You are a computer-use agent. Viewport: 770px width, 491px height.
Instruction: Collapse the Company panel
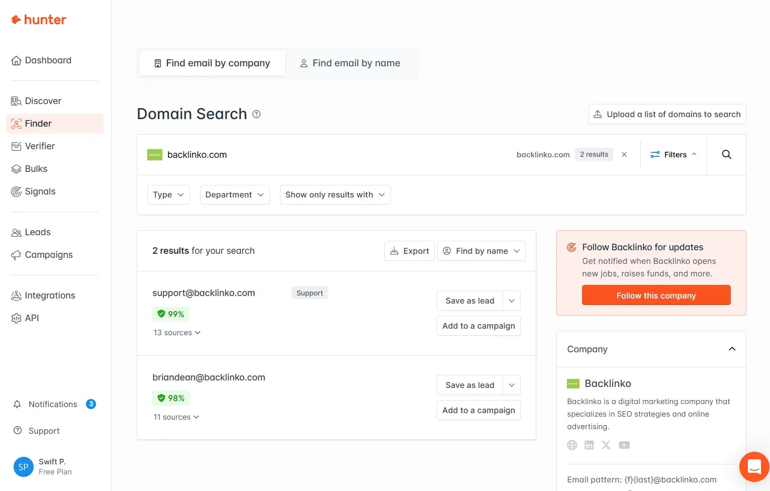732,349
